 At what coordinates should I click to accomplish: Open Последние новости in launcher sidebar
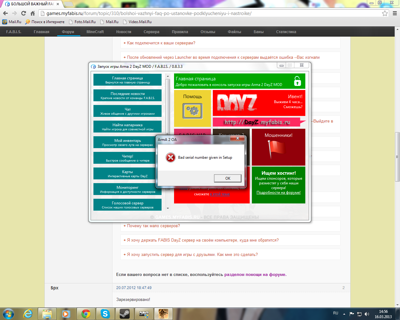tap(127, 95)
